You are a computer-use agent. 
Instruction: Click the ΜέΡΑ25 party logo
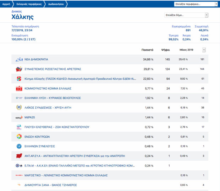pos(19,117)
